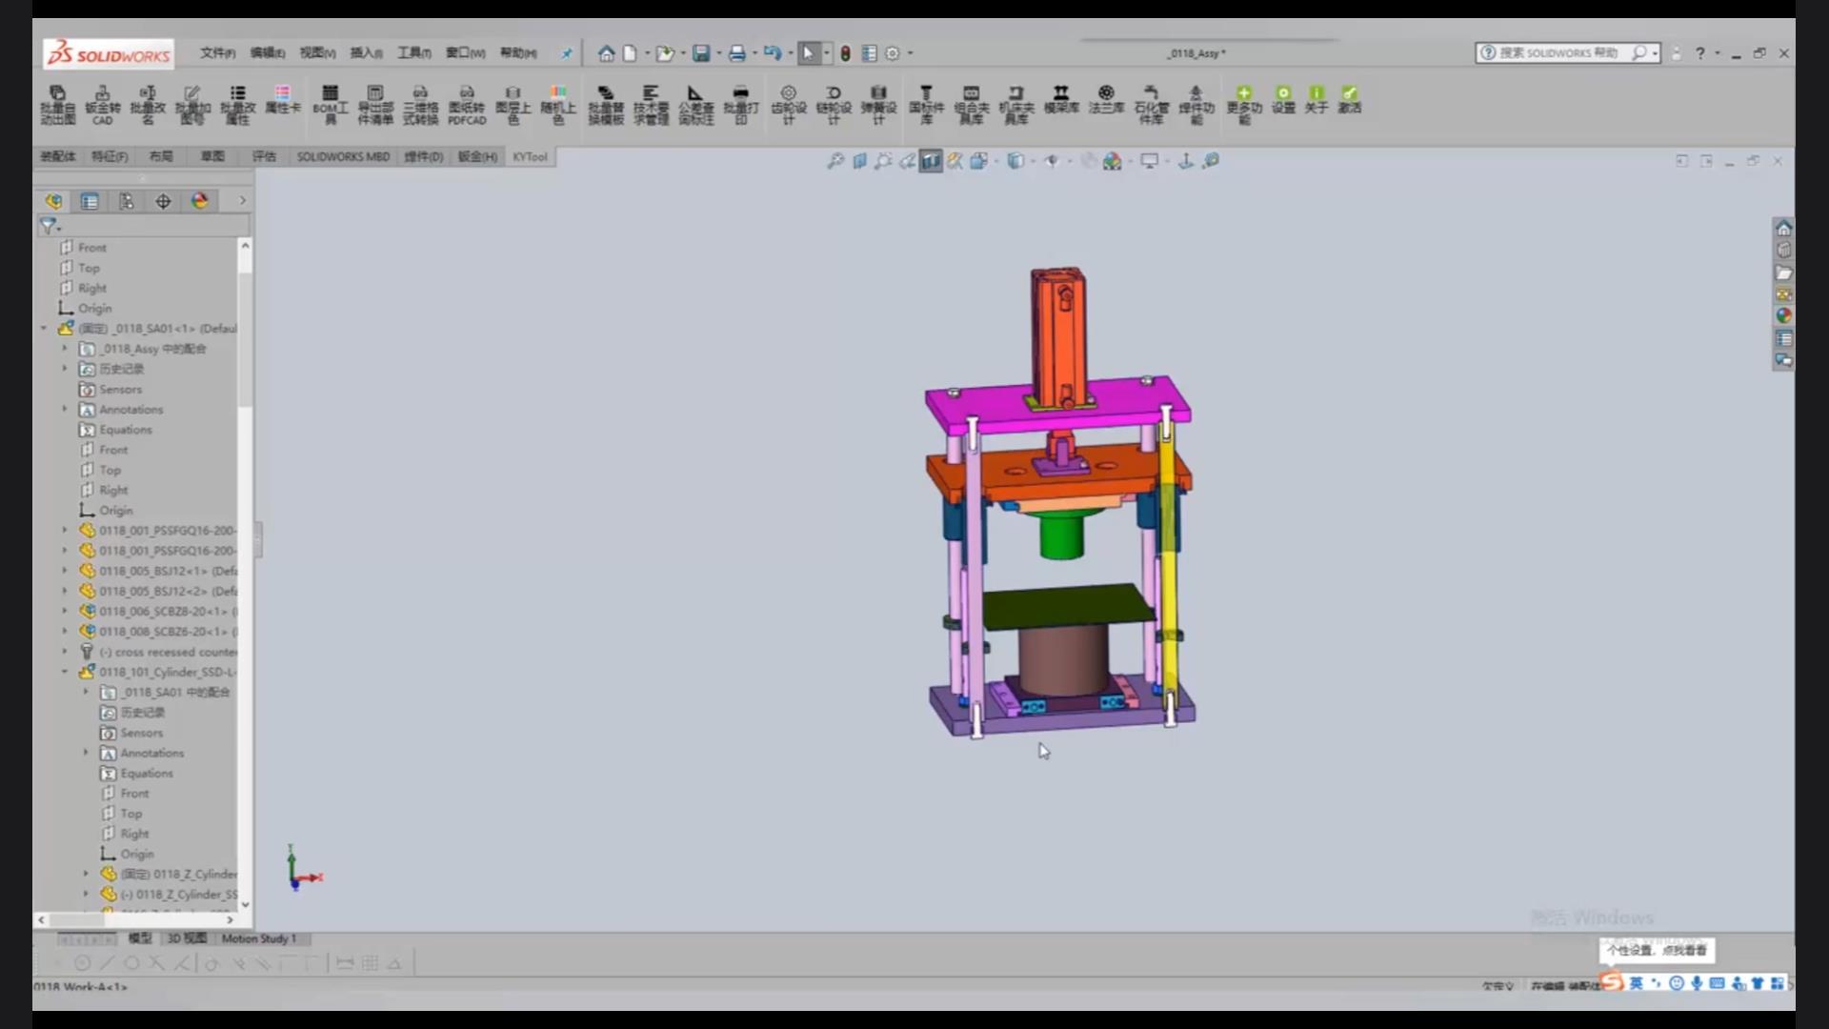Open 国标件库 standard parts library
This screenshot has height=1029, width=1829.
926,104
